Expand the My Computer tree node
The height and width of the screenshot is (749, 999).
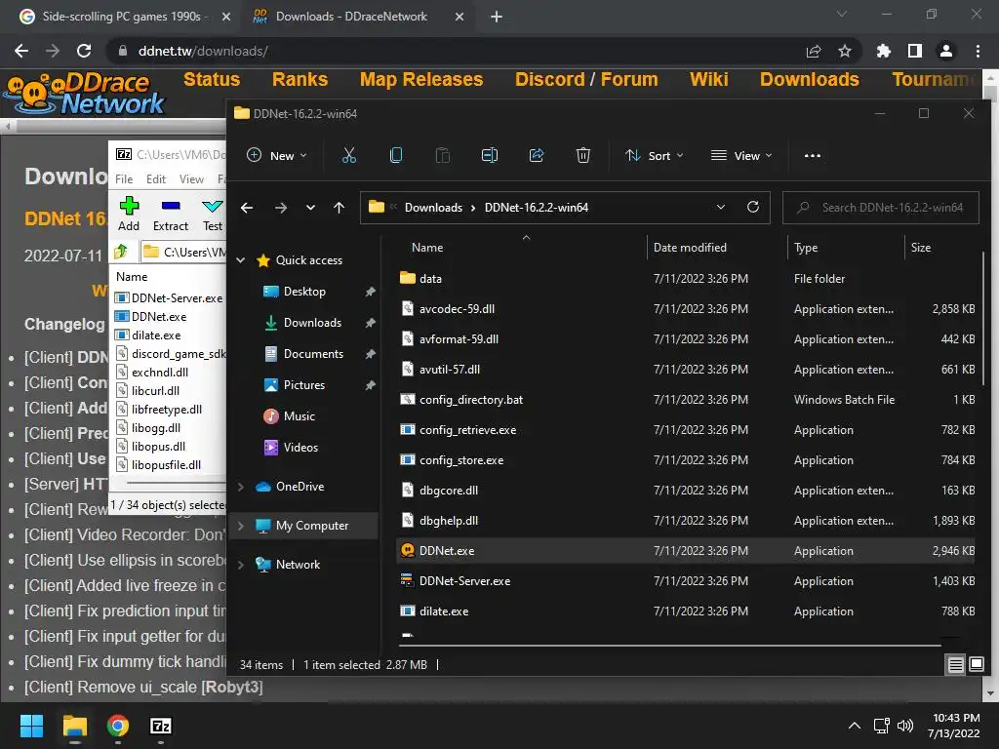(241, 526)
